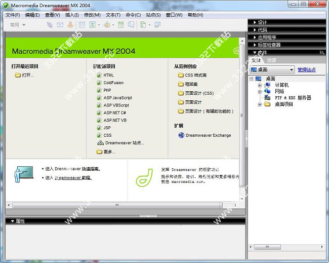The width and height of the screenshot is (329, 263).
Task: Click the 打开 folder icon under recent items
Action: (x=18, y=75)
